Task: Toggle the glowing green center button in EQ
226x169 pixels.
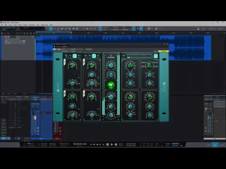Action: 111,85
